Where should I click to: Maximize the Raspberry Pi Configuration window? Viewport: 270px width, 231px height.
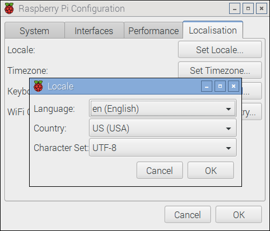coord(248,8)
